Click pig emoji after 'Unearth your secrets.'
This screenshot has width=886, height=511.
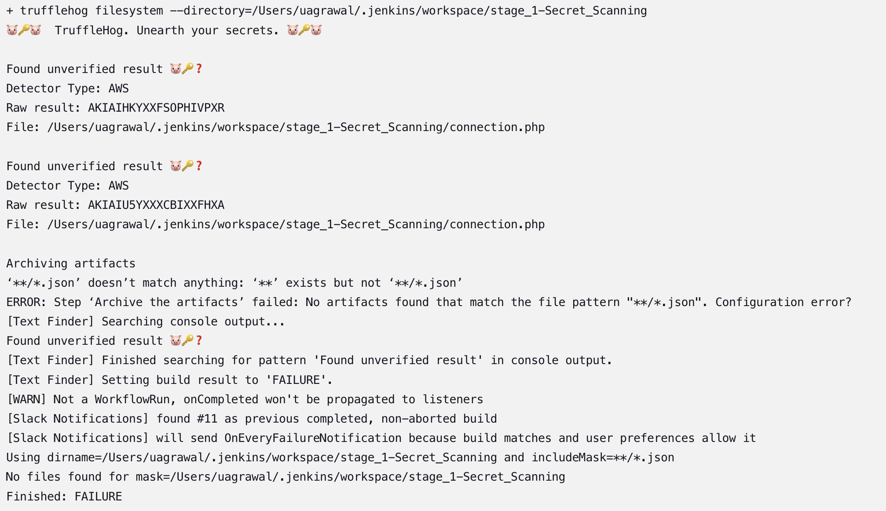pyautogui.click(x=293, y=30)
